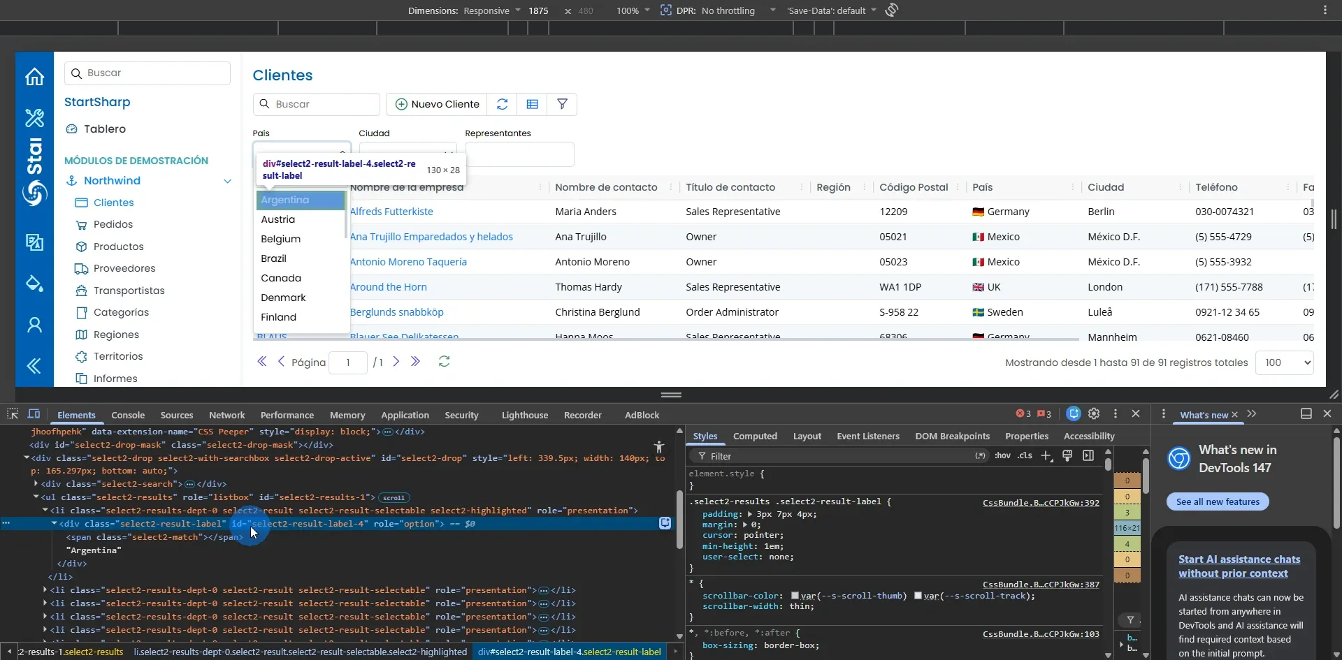This screenshot has width=1342, height=660.
Task: Open the scrollbar track color swatch
Action: point(918,596)
